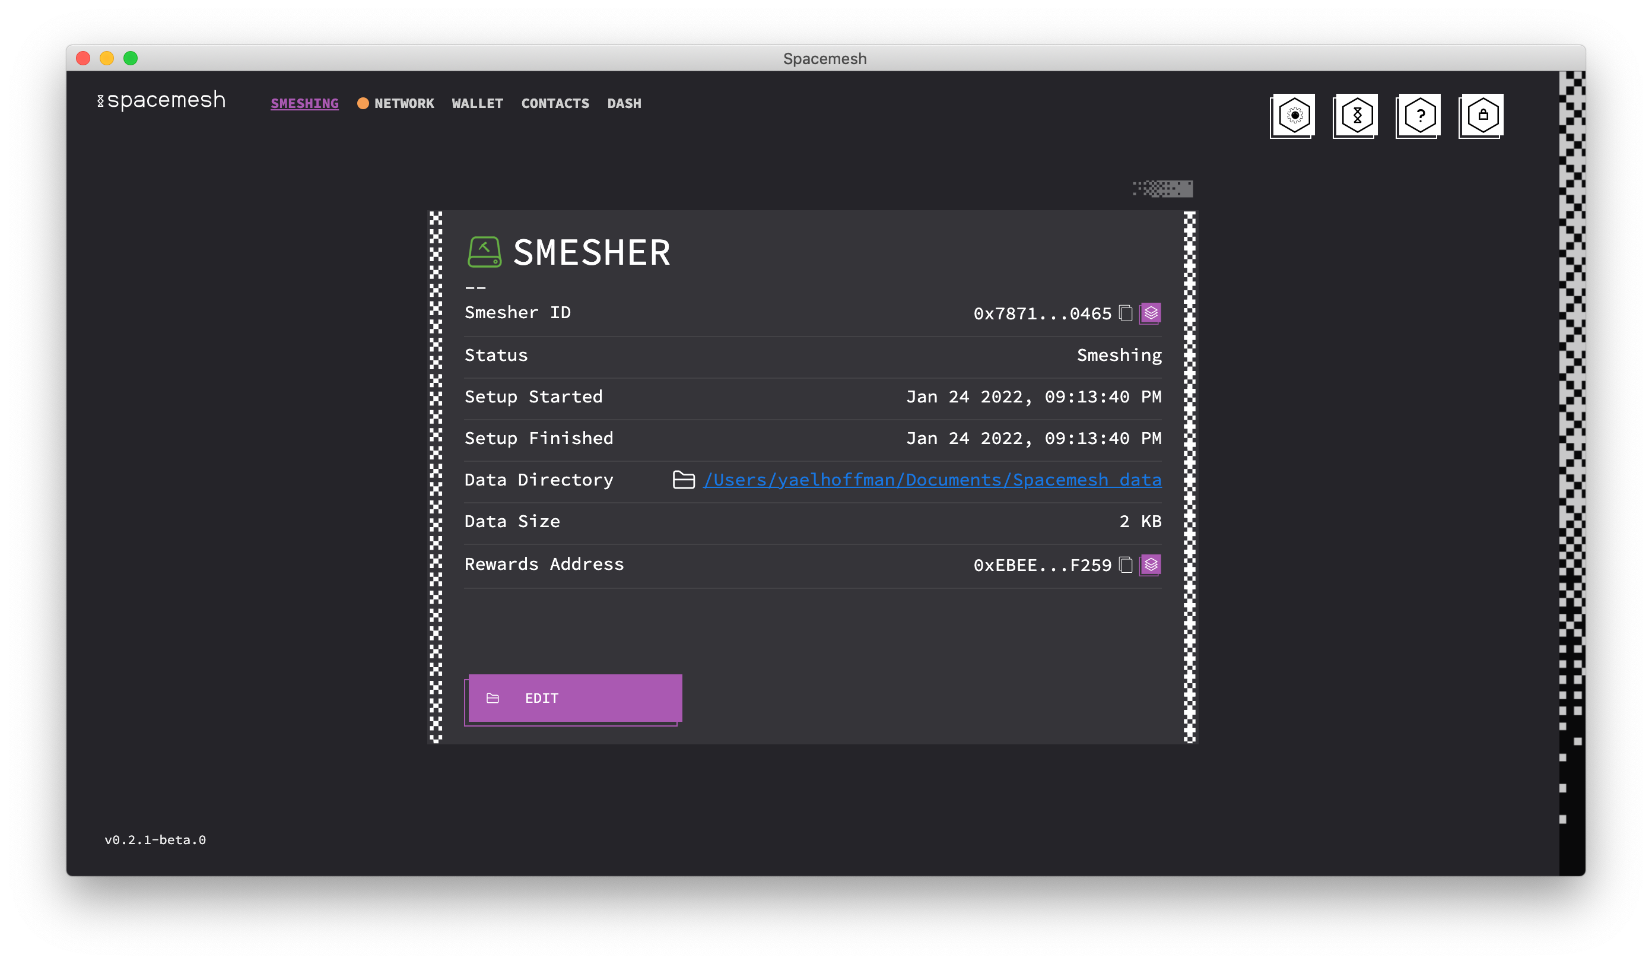The width and height of the screenshot is (1652, 964).
Task: Click the green smesher drive icon
Action: click(484, 252)
